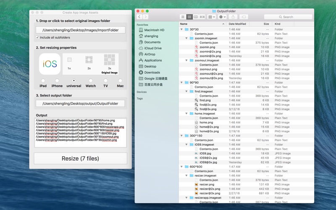Image resolution: width=336 pixels, height=210 pixels.
Task: Switch Finder to icon view
Action: point(183,17)
